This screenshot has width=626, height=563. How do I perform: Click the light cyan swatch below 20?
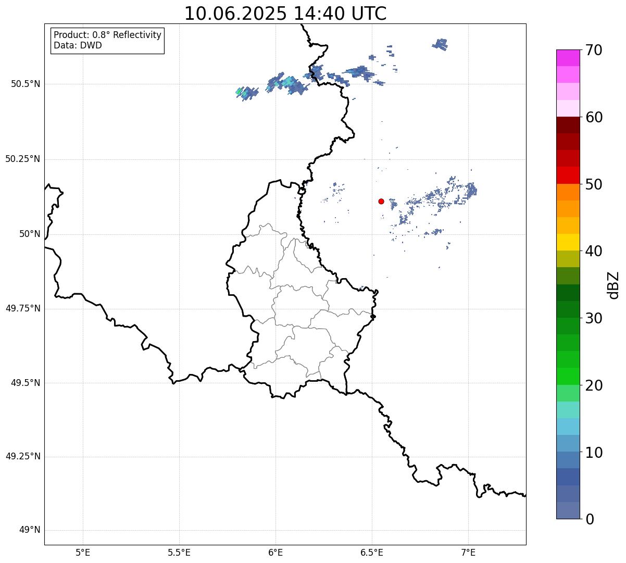(568, 410)
